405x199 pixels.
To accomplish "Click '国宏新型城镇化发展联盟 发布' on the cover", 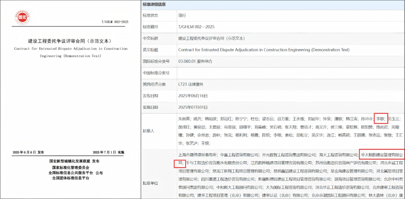I will point(74,161).
